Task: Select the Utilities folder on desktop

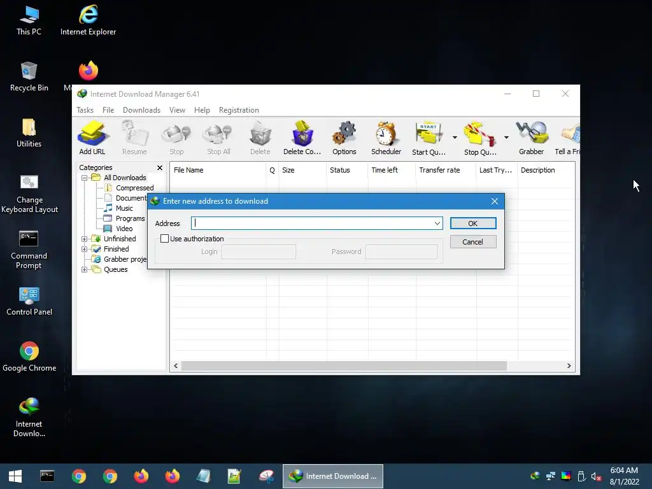Action: click(x=29, y=132)
